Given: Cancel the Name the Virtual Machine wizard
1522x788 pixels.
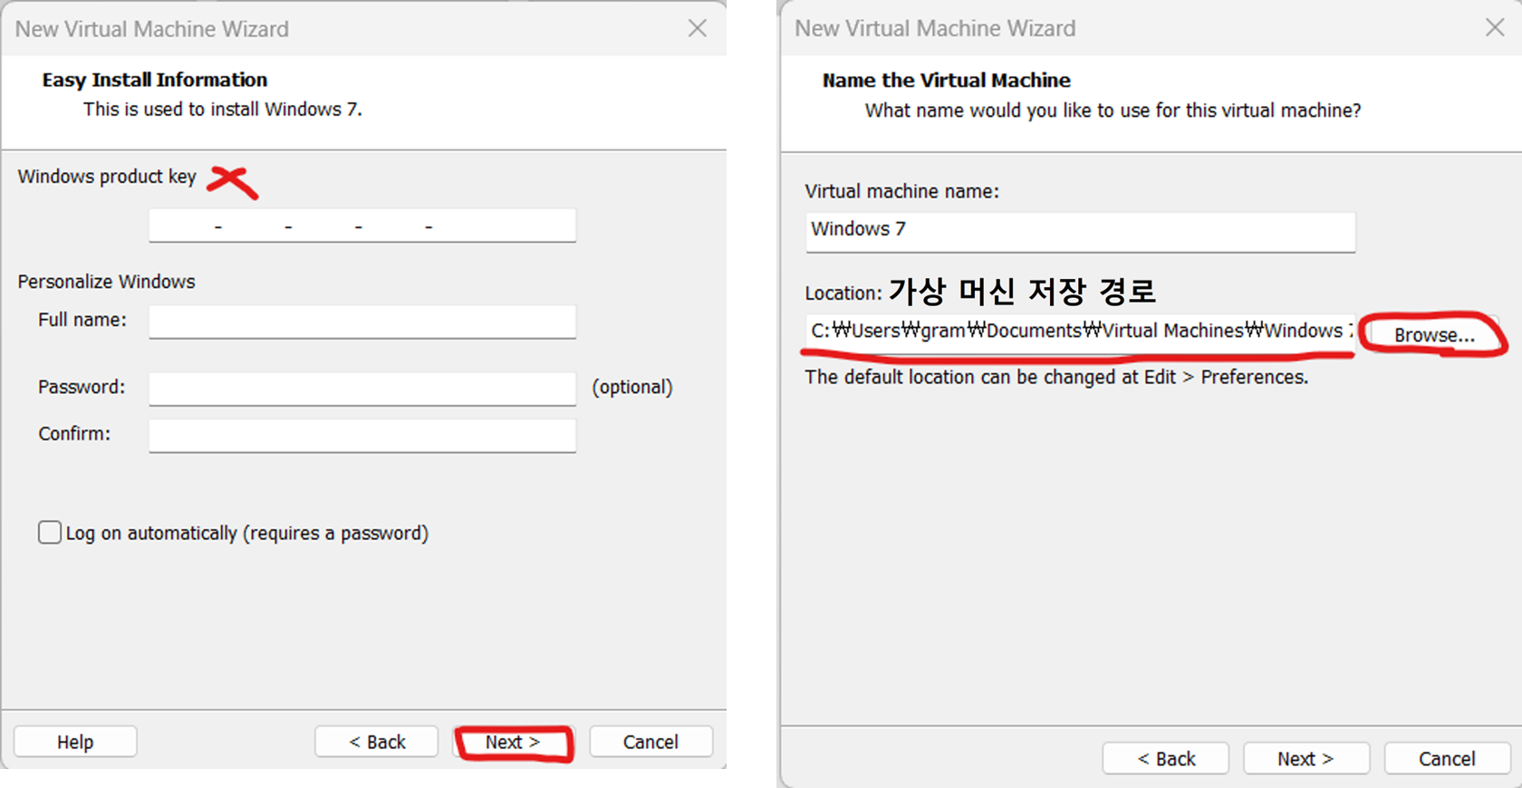Looking at the screenshot, I should pos(1447,759).
